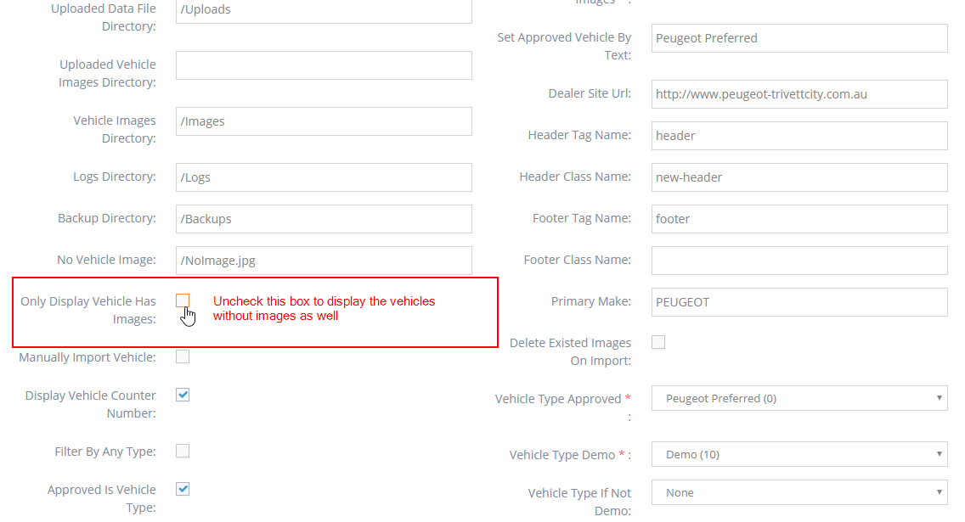Screen dimensions: 965x522
Task: Focus the Vehicle Images Directory field
Action: [x=324, y=121]
